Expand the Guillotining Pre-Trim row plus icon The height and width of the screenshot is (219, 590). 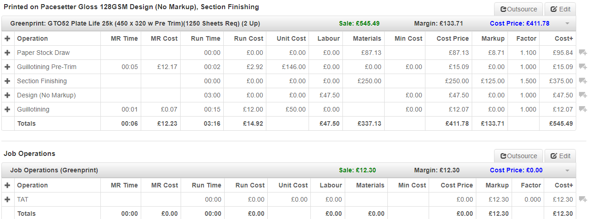pyautogui.click(x=7, y=67)
